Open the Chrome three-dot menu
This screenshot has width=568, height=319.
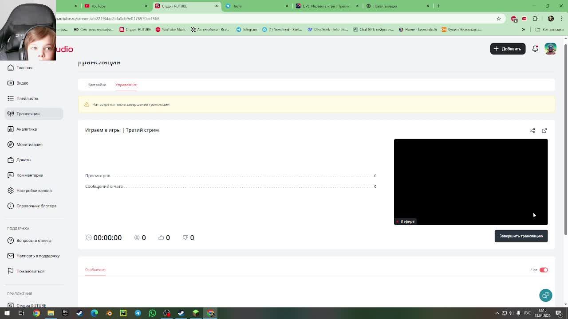tap(562, 19)
